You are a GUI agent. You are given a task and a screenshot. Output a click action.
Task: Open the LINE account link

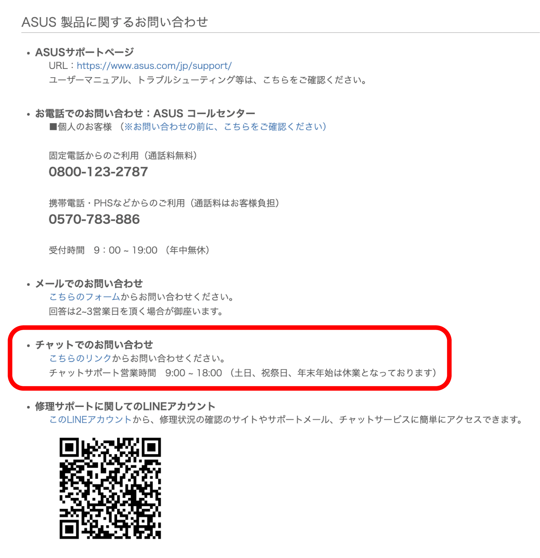point(90,420)
